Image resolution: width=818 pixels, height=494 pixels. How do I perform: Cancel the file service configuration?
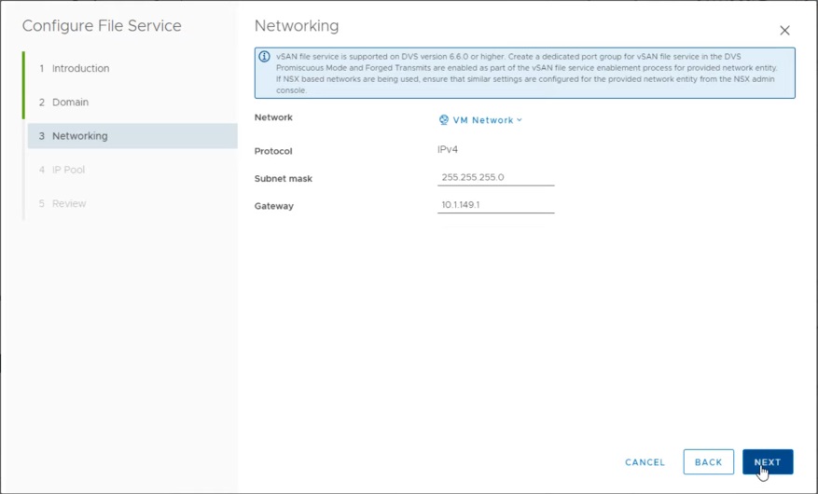[x=645, y=462]
